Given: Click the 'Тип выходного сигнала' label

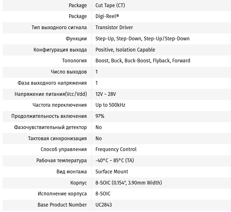Looking at the screenshot, I should (x=59, y=27).
